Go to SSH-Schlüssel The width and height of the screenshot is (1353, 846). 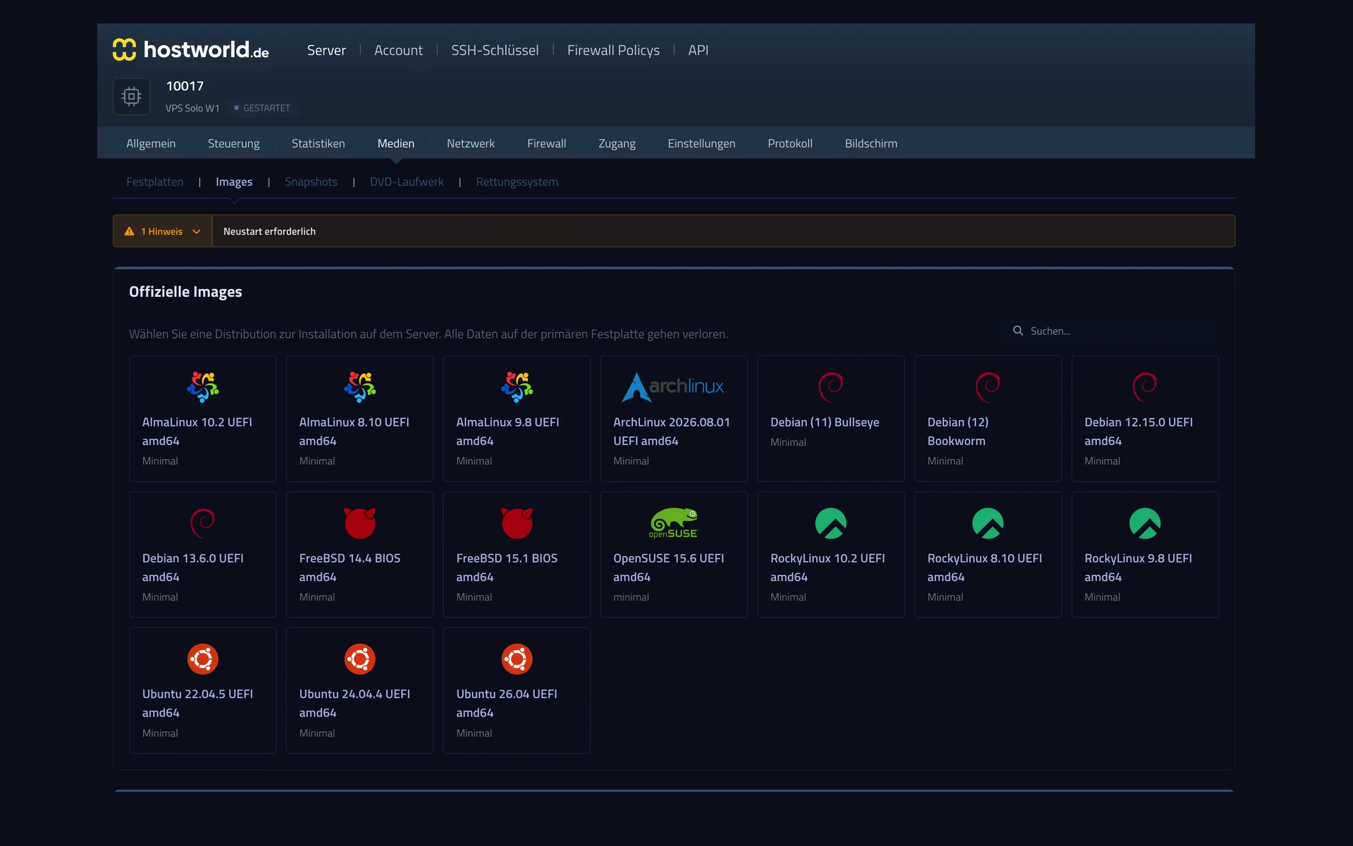(495, 50)
